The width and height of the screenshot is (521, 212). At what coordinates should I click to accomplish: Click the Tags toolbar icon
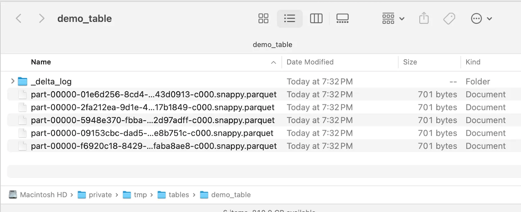click(x=449, y=19)
